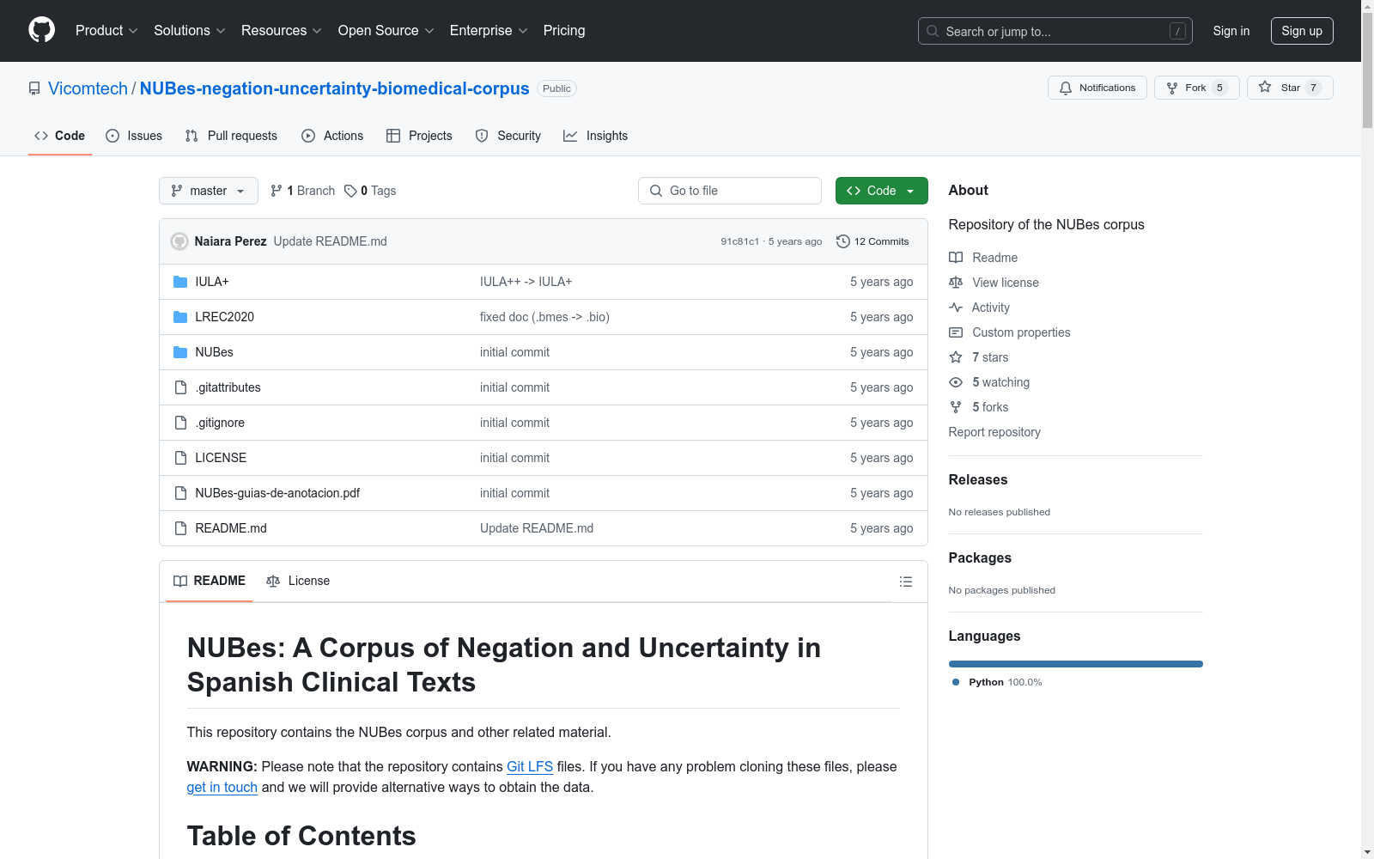Select the License tab in README panel
The height and width of the screenshot is (859, 1374).
[298, 581]
